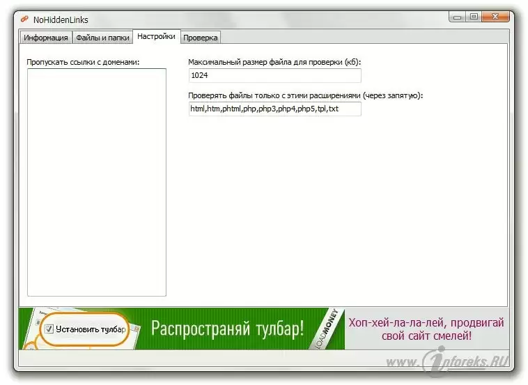Click inside the skipped domains list box
The image size is (528, 385).
pos(96,182)
